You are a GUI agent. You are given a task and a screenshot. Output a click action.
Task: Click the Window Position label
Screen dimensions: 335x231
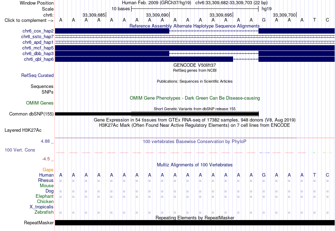coord(37,3)
